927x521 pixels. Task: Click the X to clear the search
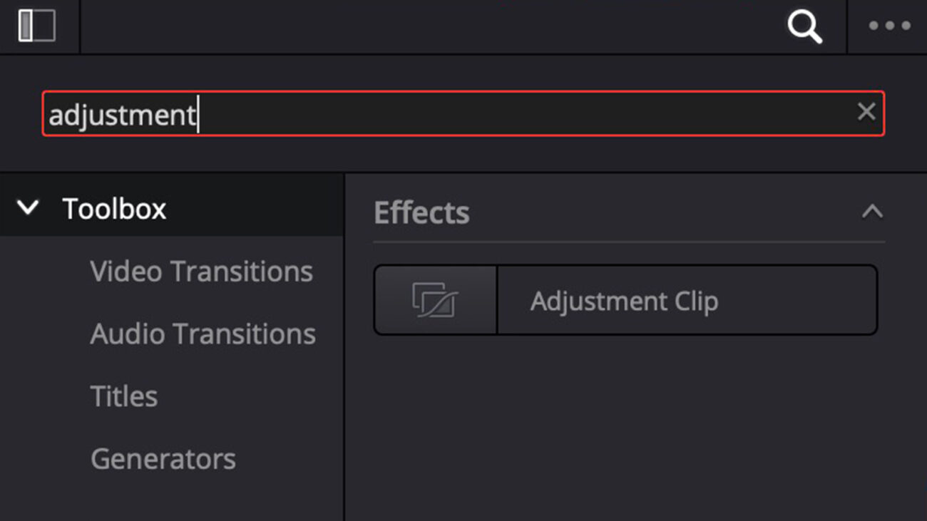866,112
